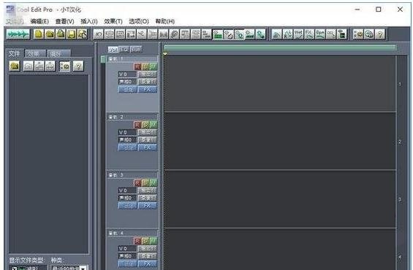Click the yellow playhead marker above track 1

pos(165,53)
